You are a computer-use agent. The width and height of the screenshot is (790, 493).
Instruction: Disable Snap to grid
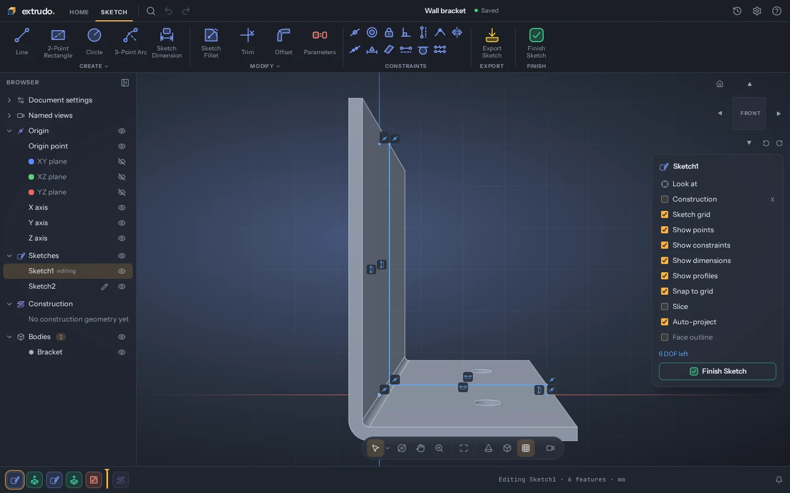click(x=665, y=291)
